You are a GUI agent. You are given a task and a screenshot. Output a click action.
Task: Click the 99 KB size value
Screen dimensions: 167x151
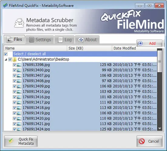[107, 70]
